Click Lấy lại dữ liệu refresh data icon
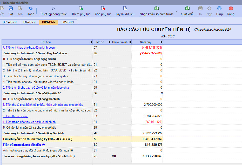 click(x=125, y=9)
